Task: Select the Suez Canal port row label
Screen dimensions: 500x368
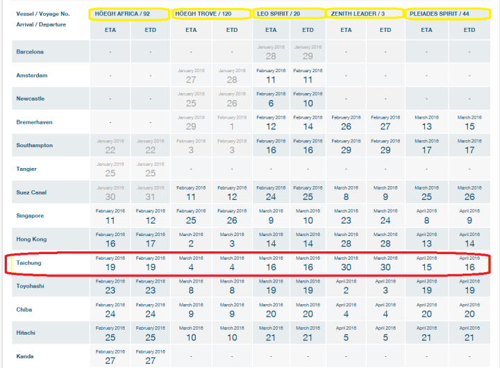Action: tap(31, 192)
